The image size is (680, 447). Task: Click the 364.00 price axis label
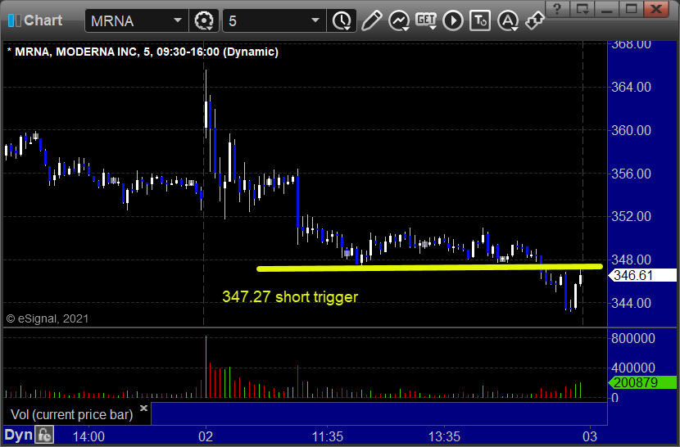point(631,87)
